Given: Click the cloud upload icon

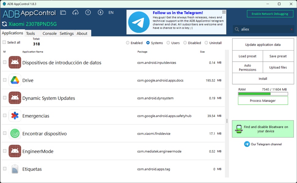Looking at the screenshot, I should click(76, 13).
